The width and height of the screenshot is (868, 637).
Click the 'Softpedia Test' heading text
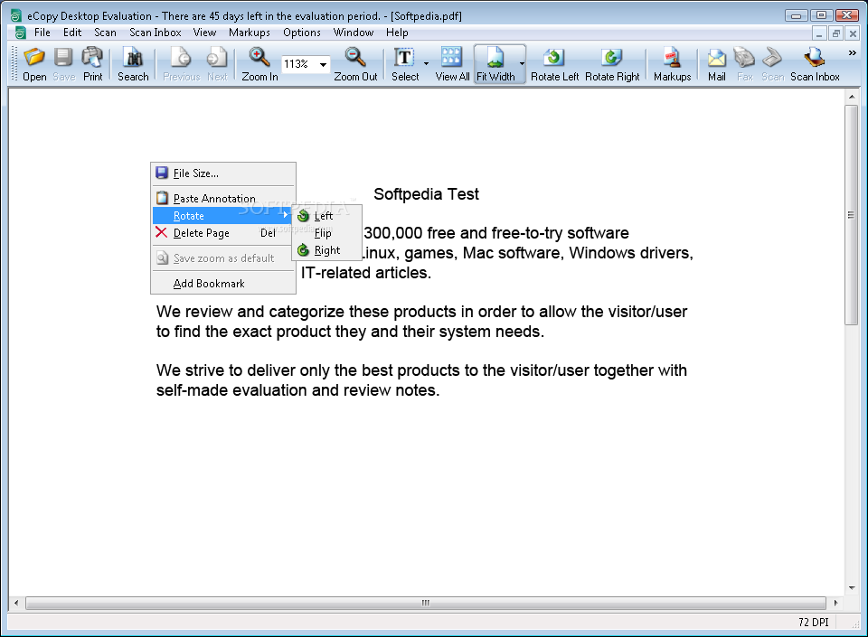click(x=426, y=194)
